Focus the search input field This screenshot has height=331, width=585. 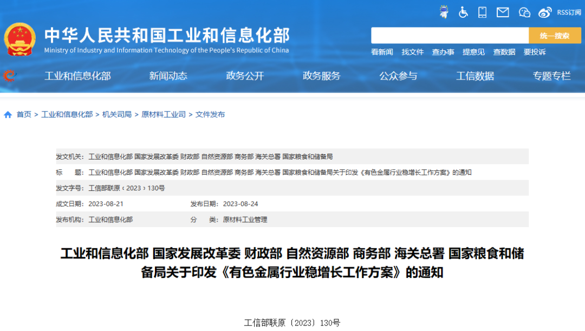coord(450,35)
